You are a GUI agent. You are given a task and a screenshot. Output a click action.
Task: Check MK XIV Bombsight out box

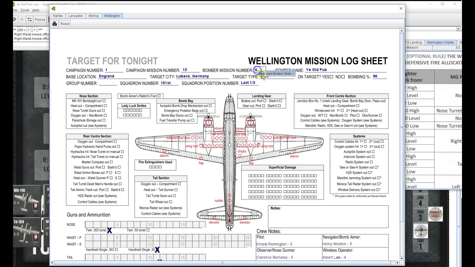[104, 101]
